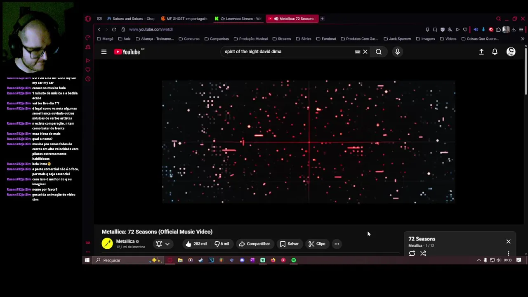Open the Metallica channel name link
528x297 pixels.
tap(125, 241)
